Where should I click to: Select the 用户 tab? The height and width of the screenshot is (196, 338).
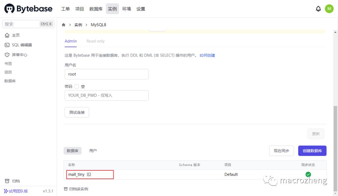(x=93, y=151)
